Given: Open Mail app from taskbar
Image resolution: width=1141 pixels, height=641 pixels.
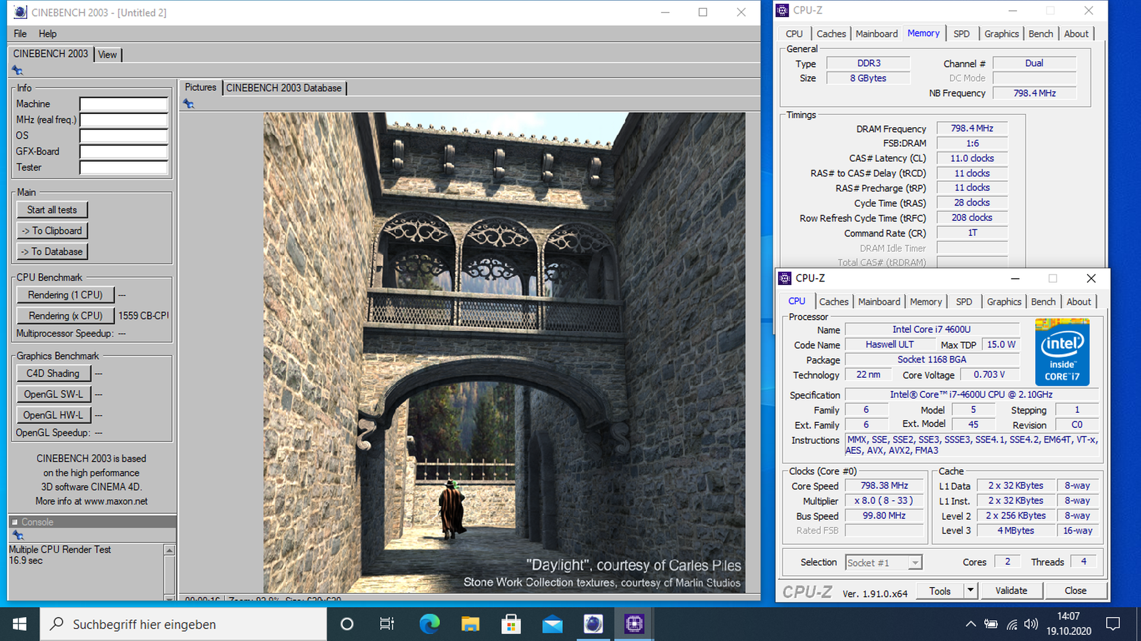Looking at the screenshot, I should click(x=552, y=624).
